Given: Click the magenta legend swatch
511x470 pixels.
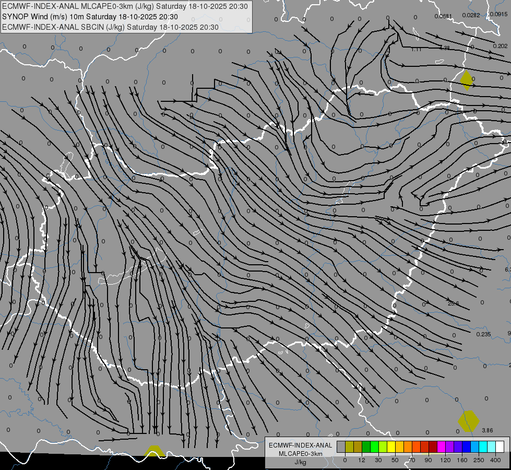Looking at the screenshot, I should coord(442,446).
